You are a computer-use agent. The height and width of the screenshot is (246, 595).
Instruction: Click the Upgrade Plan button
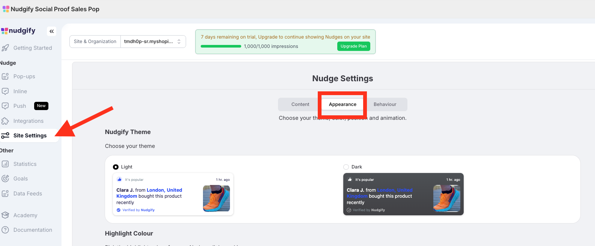(x=353, y=46)
